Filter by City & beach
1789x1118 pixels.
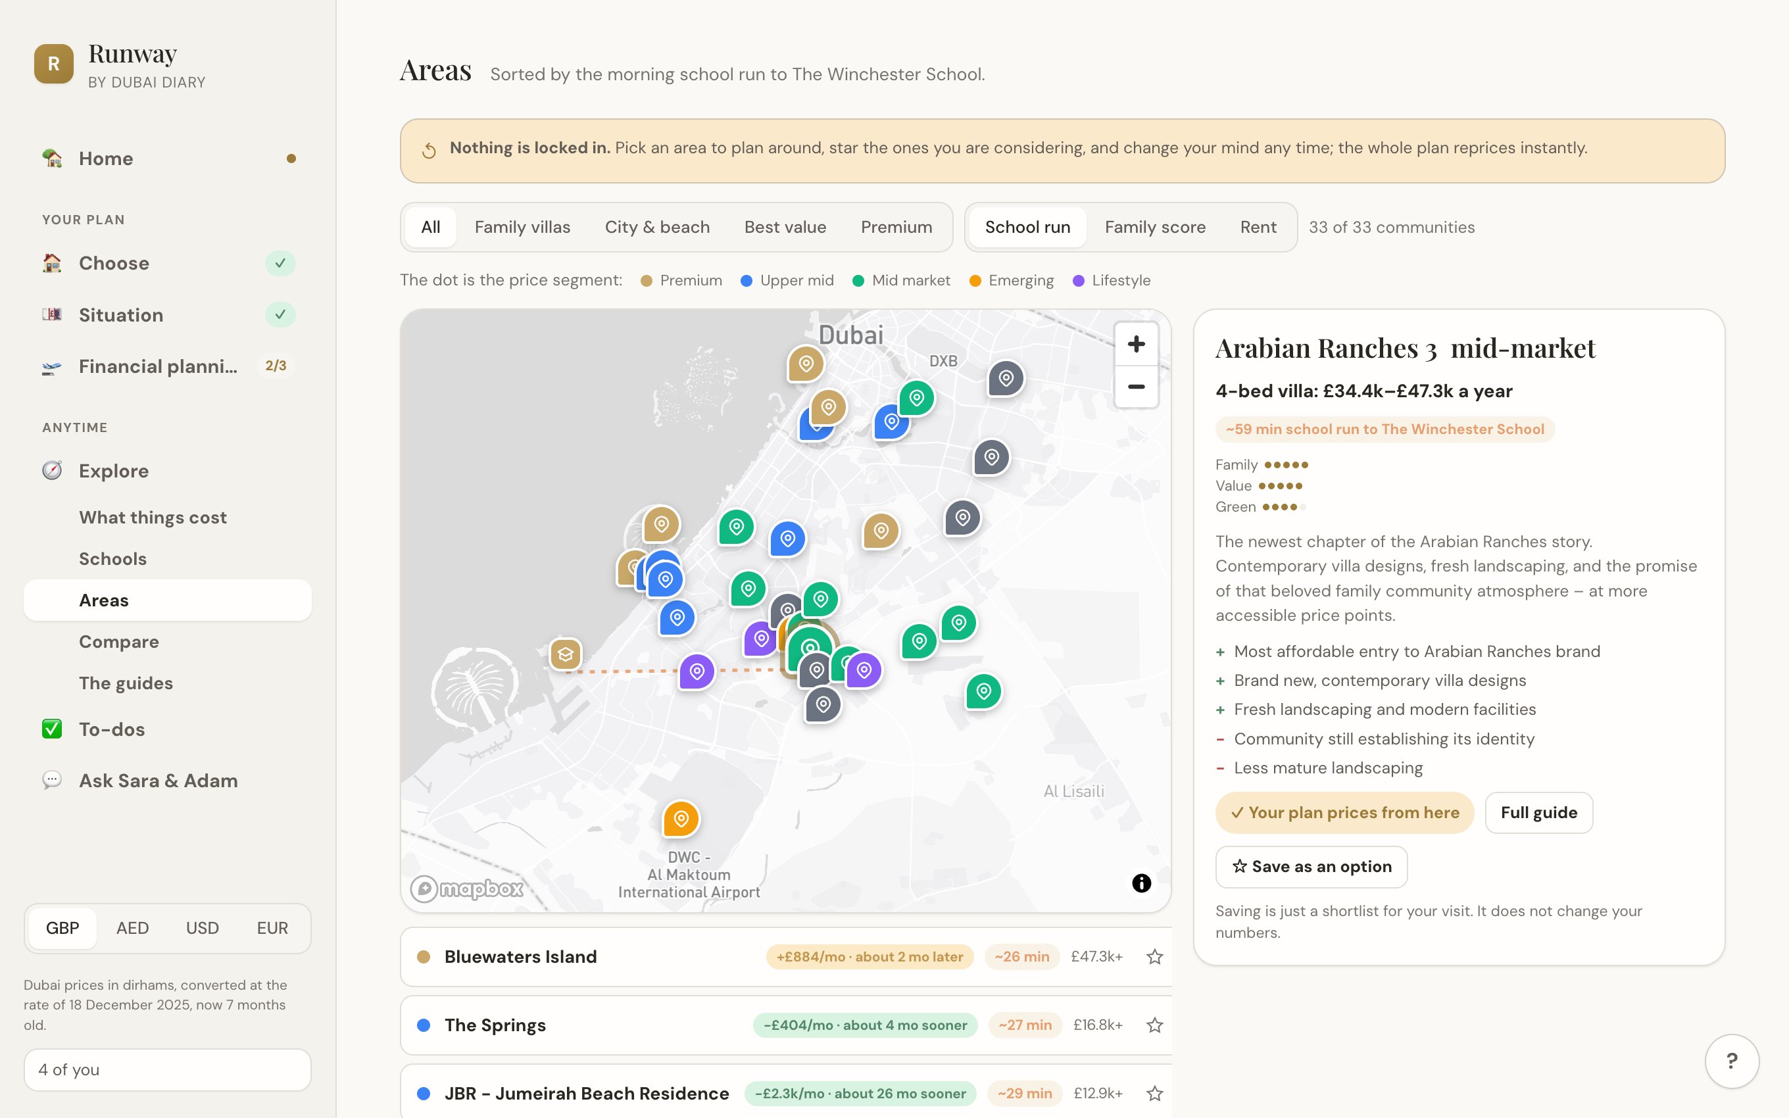click(657, 227)
